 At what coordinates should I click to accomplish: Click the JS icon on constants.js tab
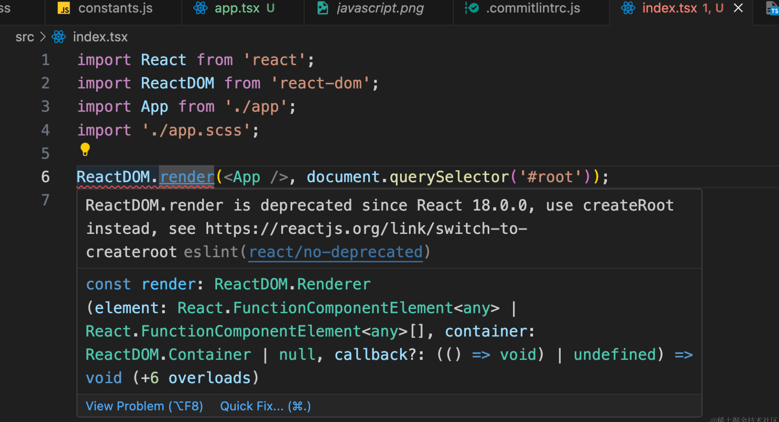point(64,8)
